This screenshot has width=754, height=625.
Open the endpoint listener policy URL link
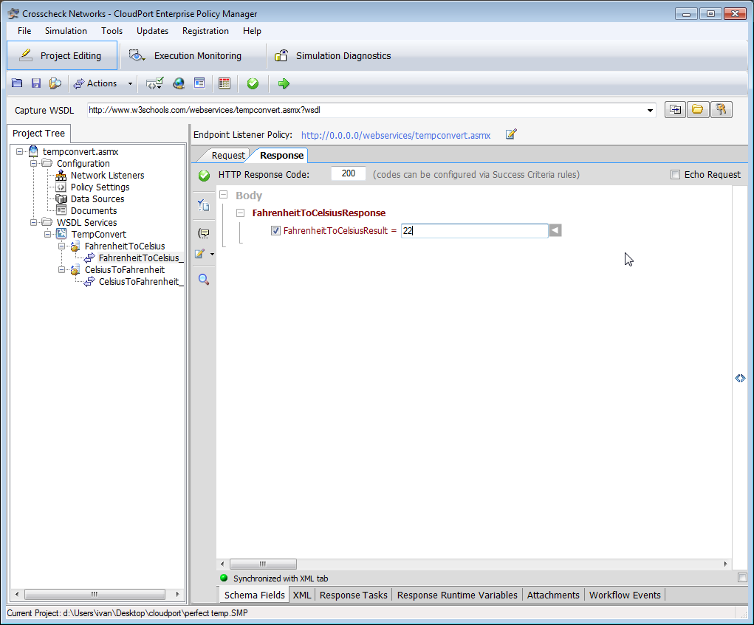(396, 136)
